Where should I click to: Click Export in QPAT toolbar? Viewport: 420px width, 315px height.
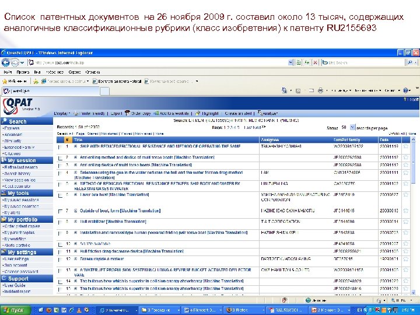click(x=116, y=113)
